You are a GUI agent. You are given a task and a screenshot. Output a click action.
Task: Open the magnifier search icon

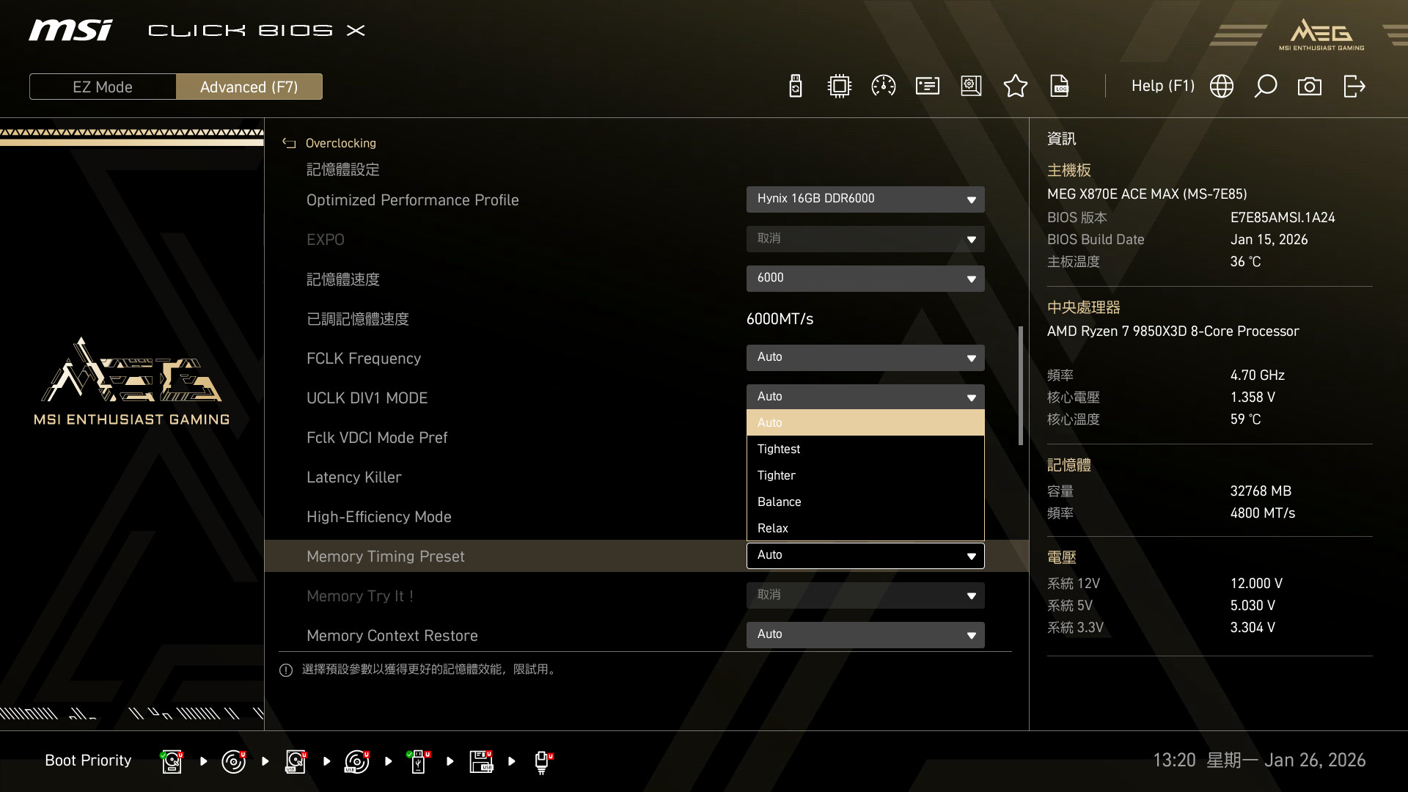1265,87
